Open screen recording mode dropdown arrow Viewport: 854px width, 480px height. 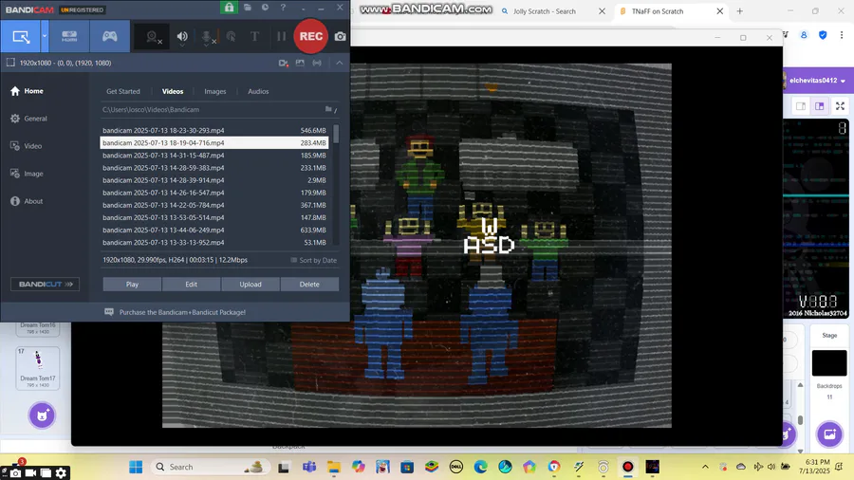tap(45, 36)
